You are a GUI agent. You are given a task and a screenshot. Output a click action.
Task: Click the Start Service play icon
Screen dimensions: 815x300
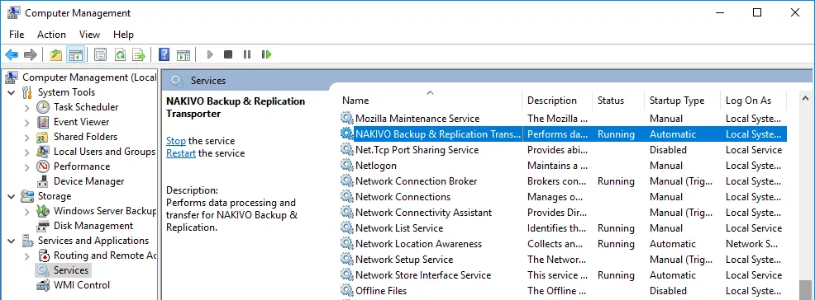(210, 54)
